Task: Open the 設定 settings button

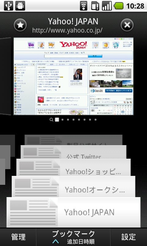Action: (129, 237)
